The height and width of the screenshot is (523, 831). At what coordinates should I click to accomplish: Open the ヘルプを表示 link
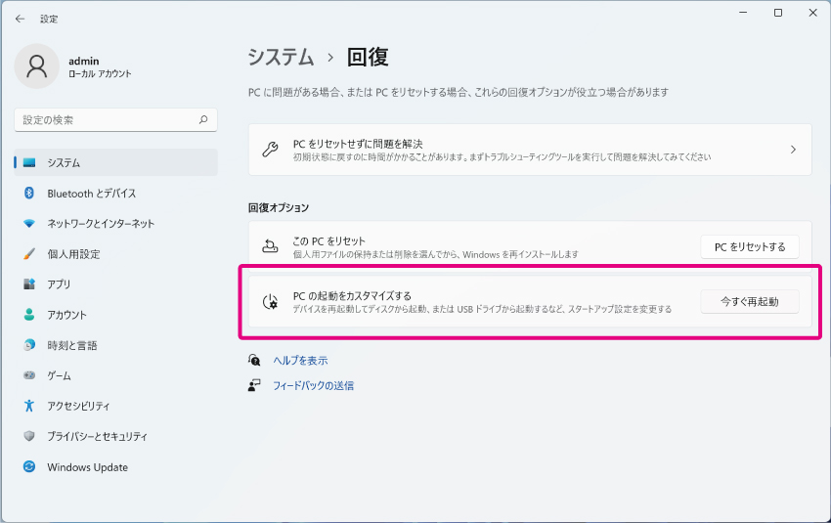300,361
